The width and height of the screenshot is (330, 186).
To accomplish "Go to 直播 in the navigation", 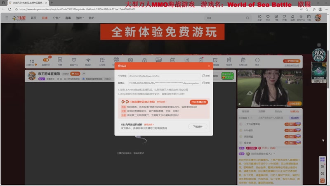I will [45, 18].
